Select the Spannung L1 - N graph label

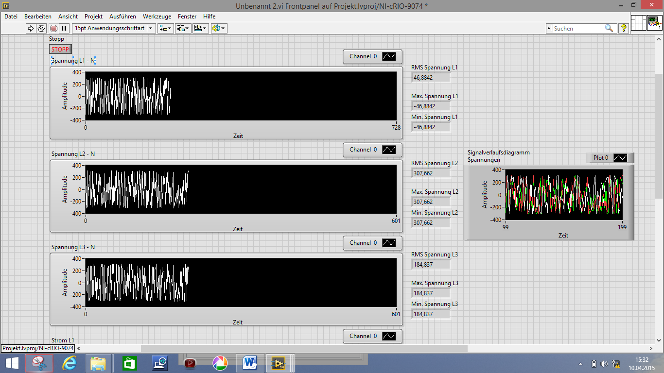[73, 61]
